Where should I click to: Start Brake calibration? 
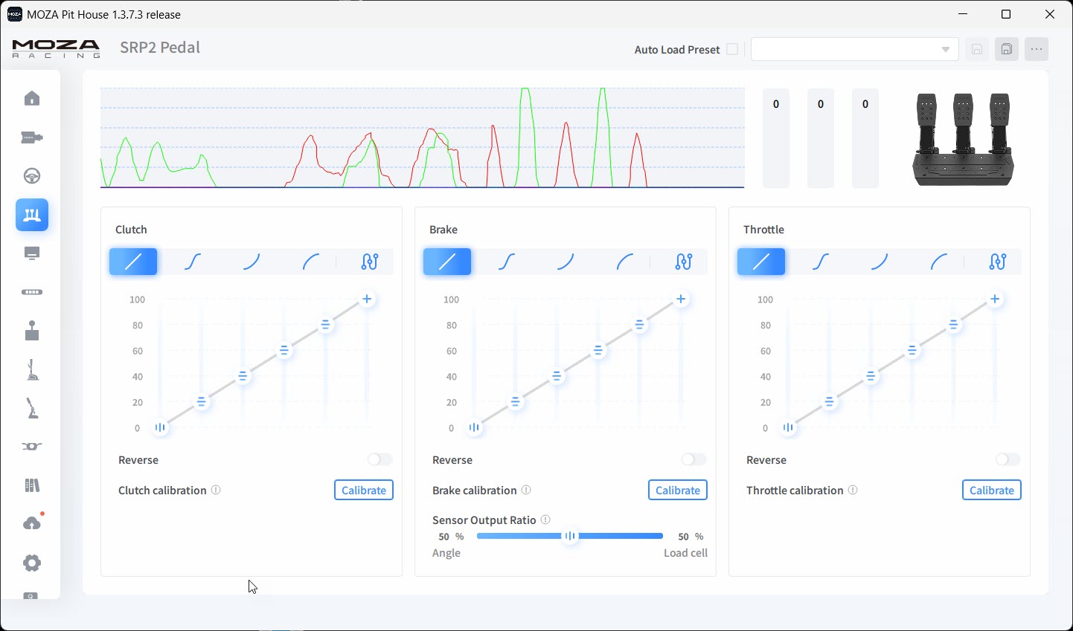pos(677,490)
